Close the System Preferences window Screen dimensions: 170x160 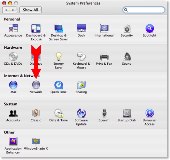[x=4, y=3]
